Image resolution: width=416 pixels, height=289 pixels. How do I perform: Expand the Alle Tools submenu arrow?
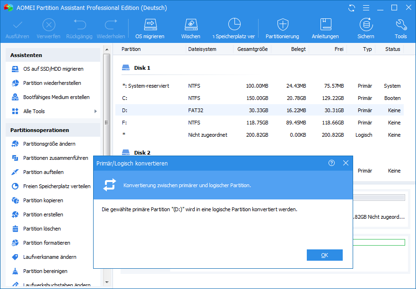[x=95, y=111]
